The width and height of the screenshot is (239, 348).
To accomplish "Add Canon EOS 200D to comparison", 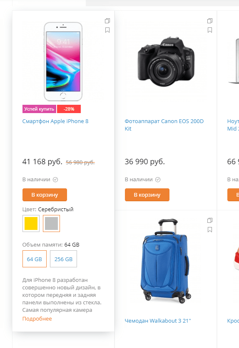I will 210,21.
